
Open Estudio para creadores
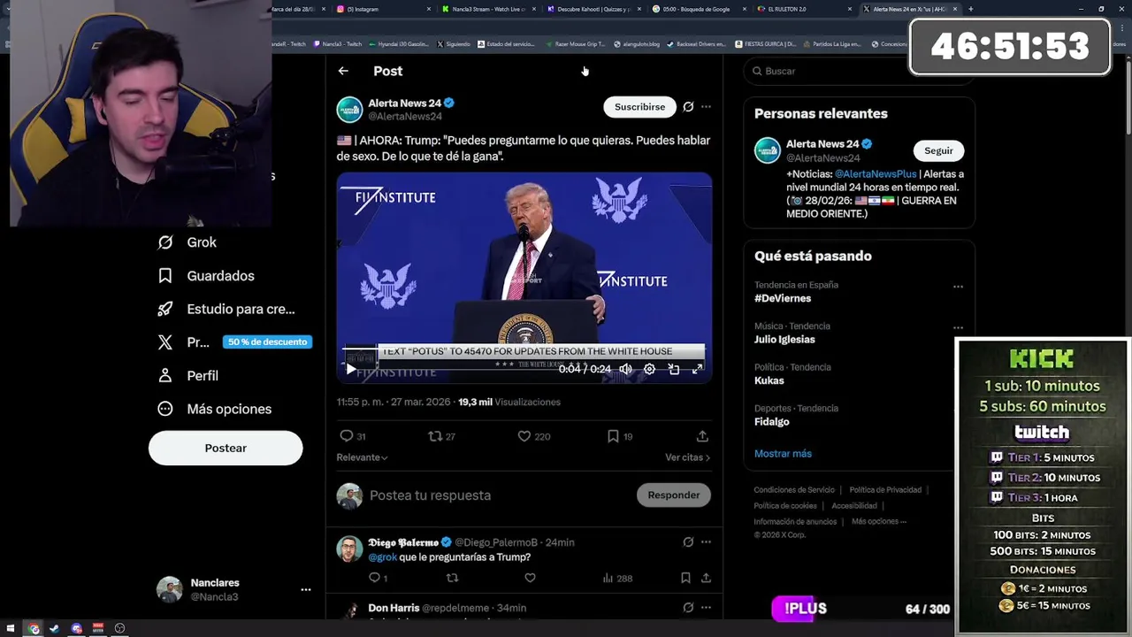pos(226,309)
